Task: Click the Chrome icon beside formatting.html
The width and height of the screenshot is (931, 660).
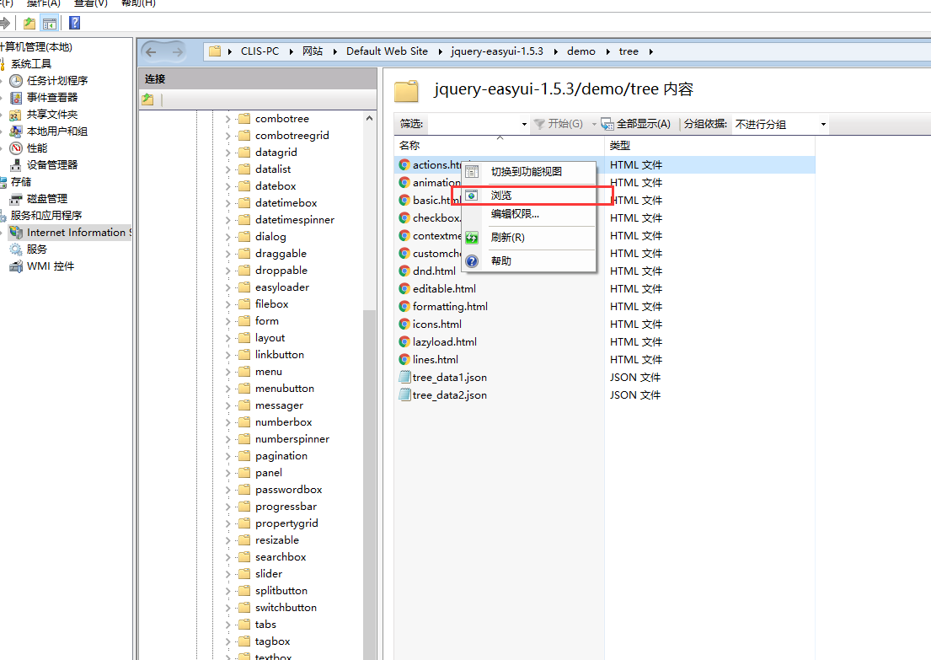Action: pos(404,307)
